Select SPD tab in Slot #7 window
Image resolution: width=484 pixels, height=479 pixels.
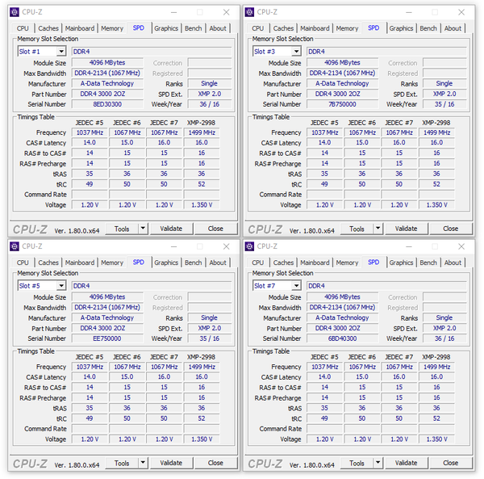click(x=373, y=262)
